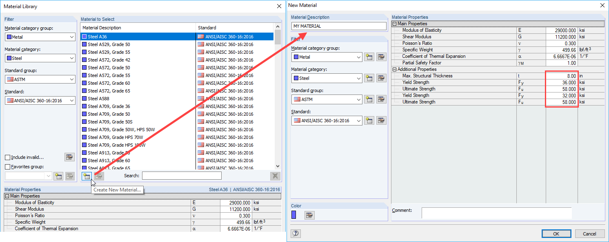Click Cancel in New Material dialog

coord(589,234)
